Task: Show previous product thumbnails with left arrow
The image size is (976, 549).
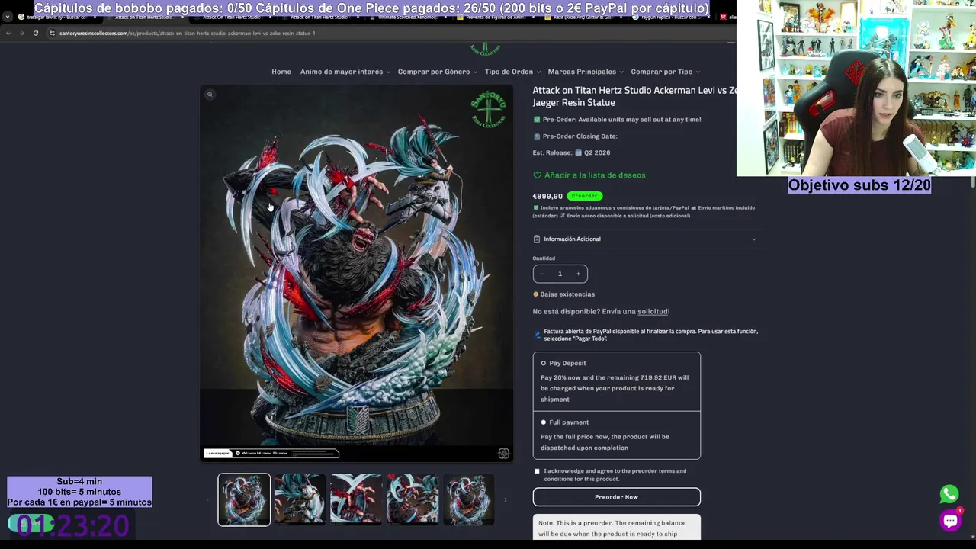Action: (208, 500)
